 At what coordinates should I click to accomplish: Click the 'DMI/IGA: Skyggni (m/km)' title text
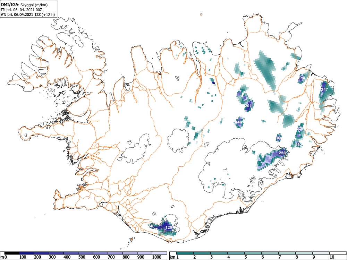point(24,5)
